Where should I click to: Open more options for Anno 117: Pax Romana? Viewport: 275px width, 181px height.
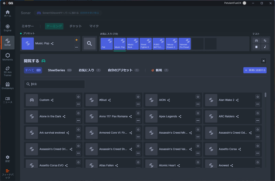point(138,120)
